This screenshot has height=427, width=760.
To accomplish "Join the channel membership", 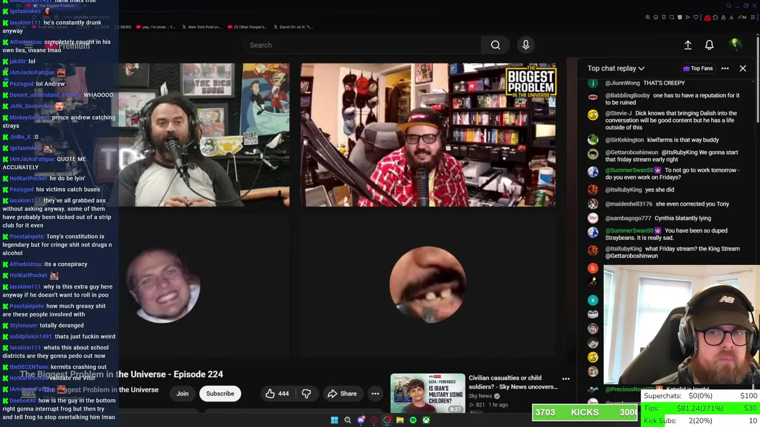I will point(182,394).
